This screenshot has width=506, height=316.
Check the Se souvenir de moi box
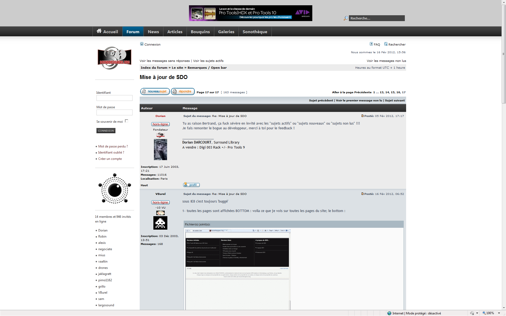click(126, 121)
